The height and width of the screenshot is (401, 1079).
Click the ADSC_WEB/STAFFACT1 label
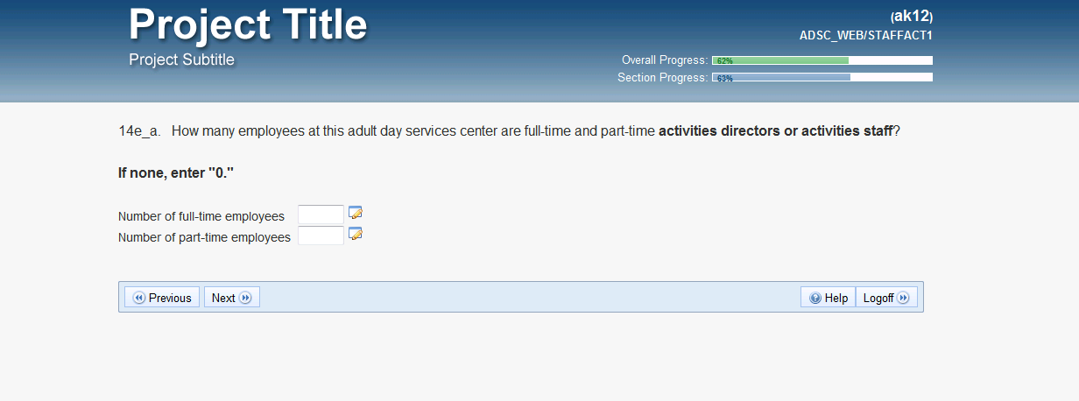point(865,36)
